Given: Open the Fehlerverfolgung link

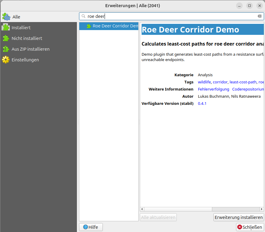Looking at the screenshot, I should [x=213, y=89].
